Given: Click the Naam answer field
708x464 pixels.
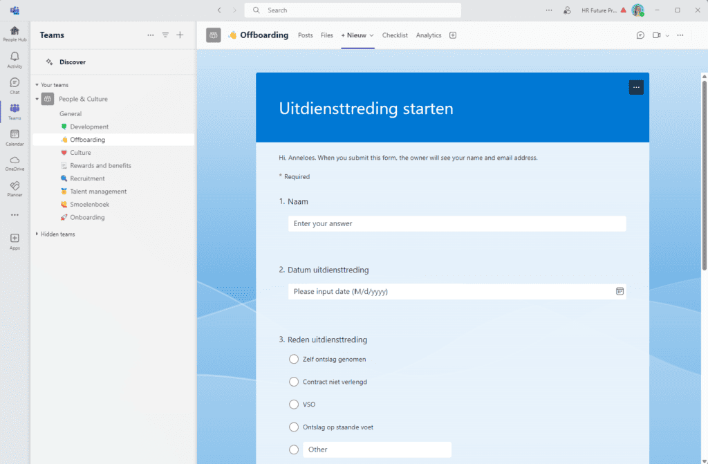Looking at the screenshot, I should point(457,223).
